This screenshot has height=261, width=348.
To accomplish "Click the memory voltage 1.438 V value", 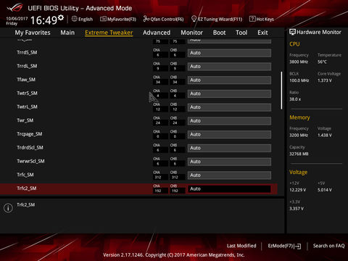I will [x=325, y=136].
